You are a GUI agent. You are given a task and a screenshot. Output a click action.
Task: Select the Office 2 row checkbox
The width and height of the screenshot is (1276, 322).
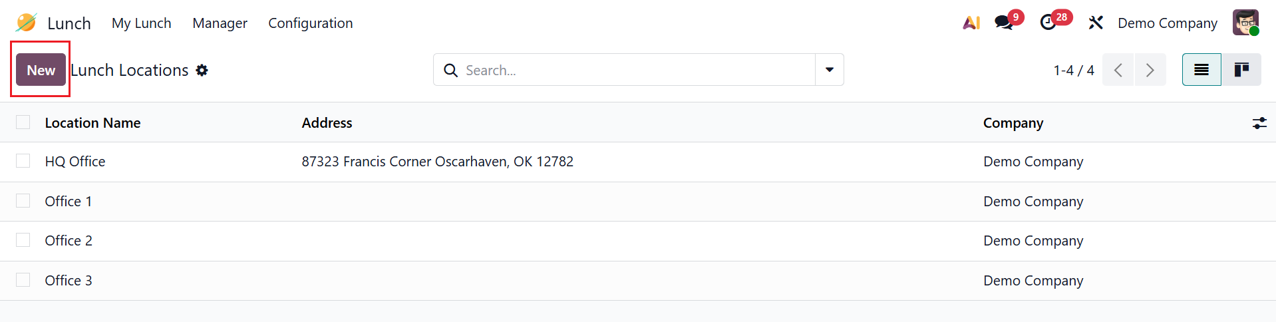[23, 240]
